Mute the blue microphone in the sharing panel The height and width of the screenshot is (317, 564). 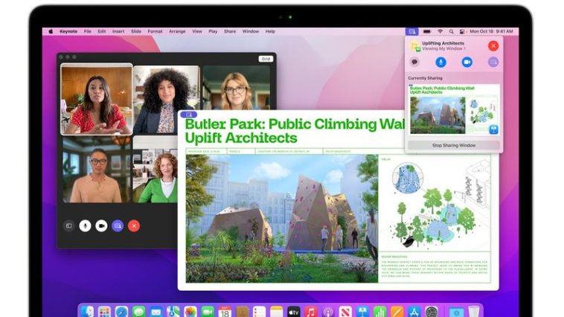pyautogui.click(x=440, y=63)
